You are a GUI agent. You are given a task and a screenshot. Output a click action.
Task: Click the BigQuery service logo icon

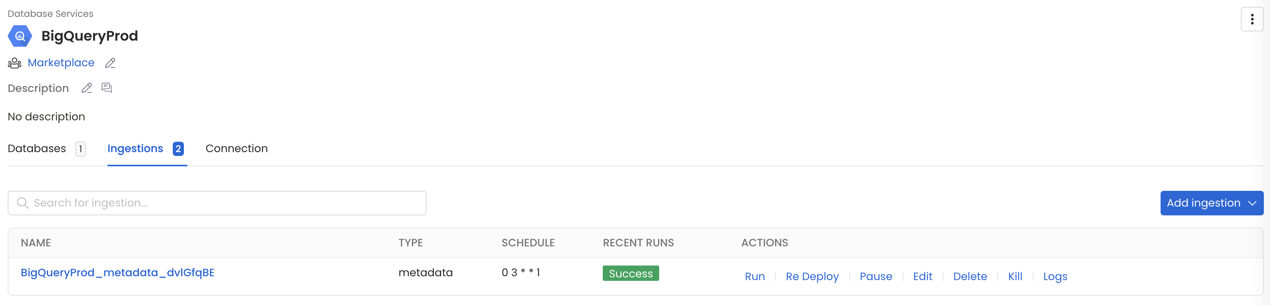(20, 36)
